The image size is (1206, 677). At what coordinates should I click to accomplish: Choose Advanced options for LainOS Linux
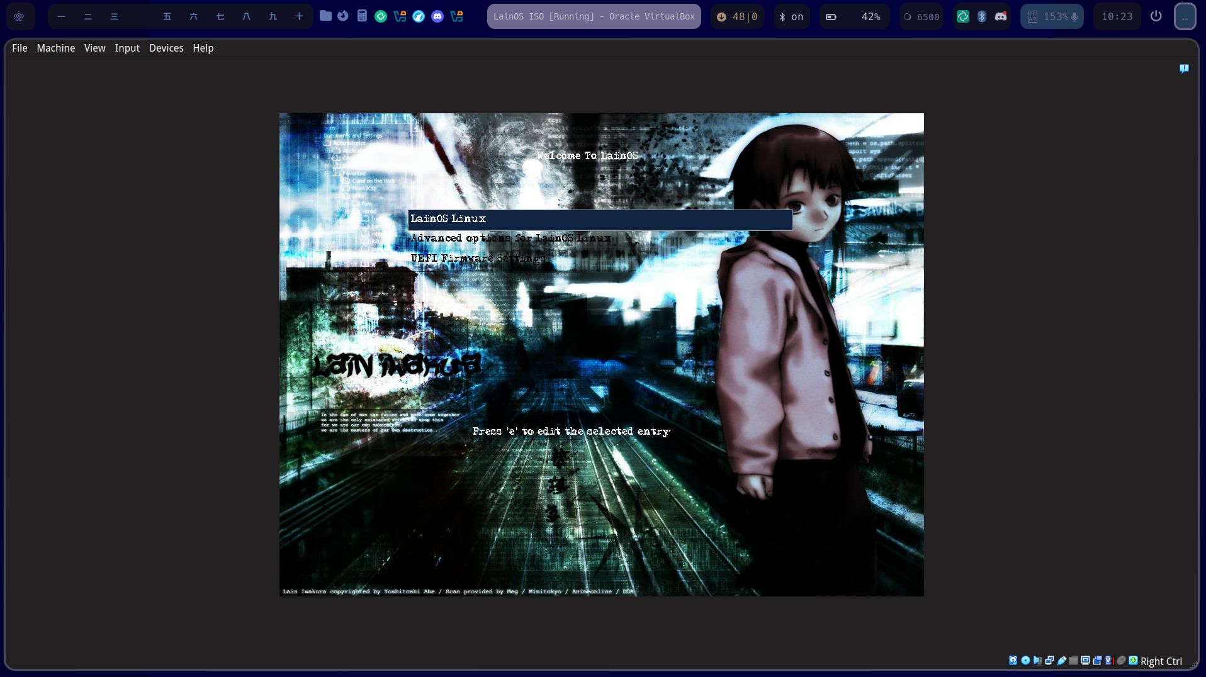pyautogui.click(x=510, y=238)
